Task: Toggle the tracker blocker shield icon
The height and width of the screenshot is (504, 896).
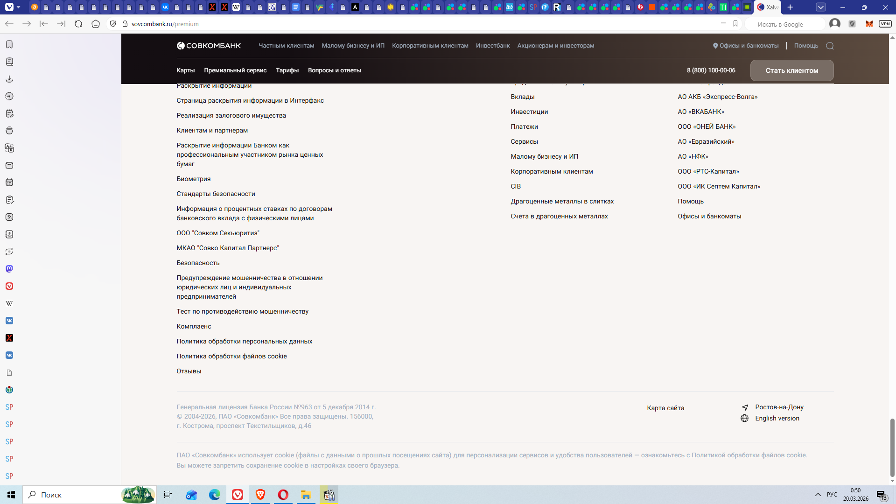Action: pos(112,24)
